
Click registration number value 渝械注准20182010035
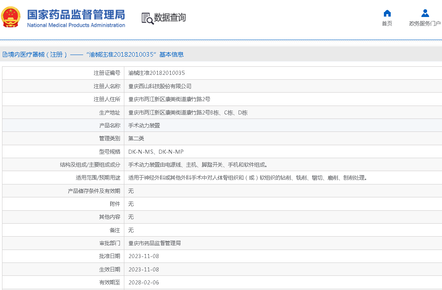point(157,73)
